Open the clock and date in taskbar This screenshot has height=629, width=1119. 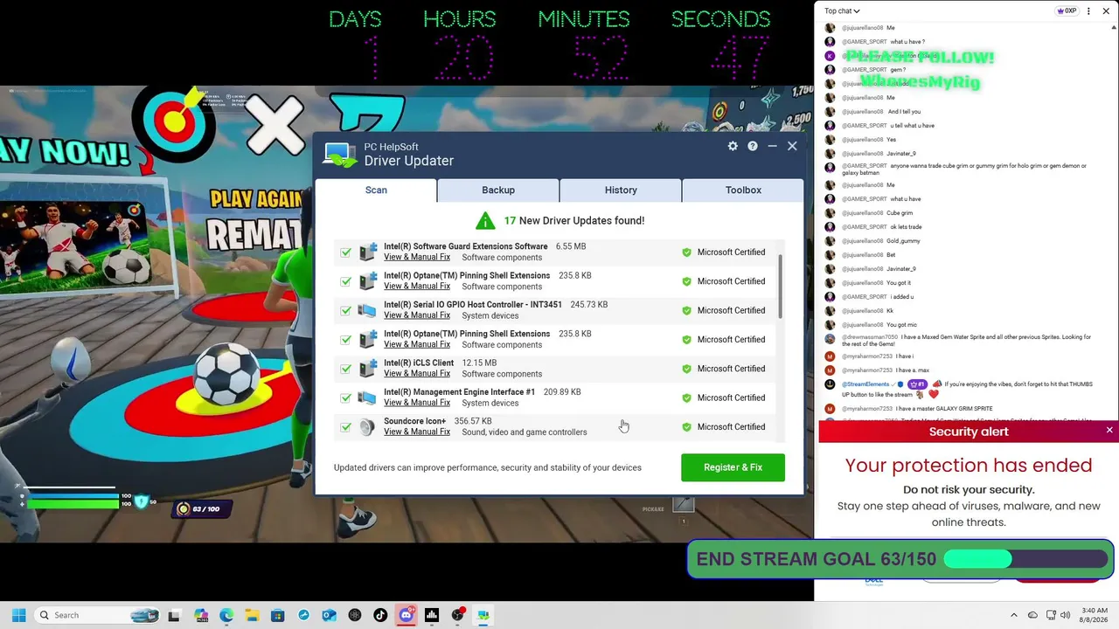pos(1095,615)
